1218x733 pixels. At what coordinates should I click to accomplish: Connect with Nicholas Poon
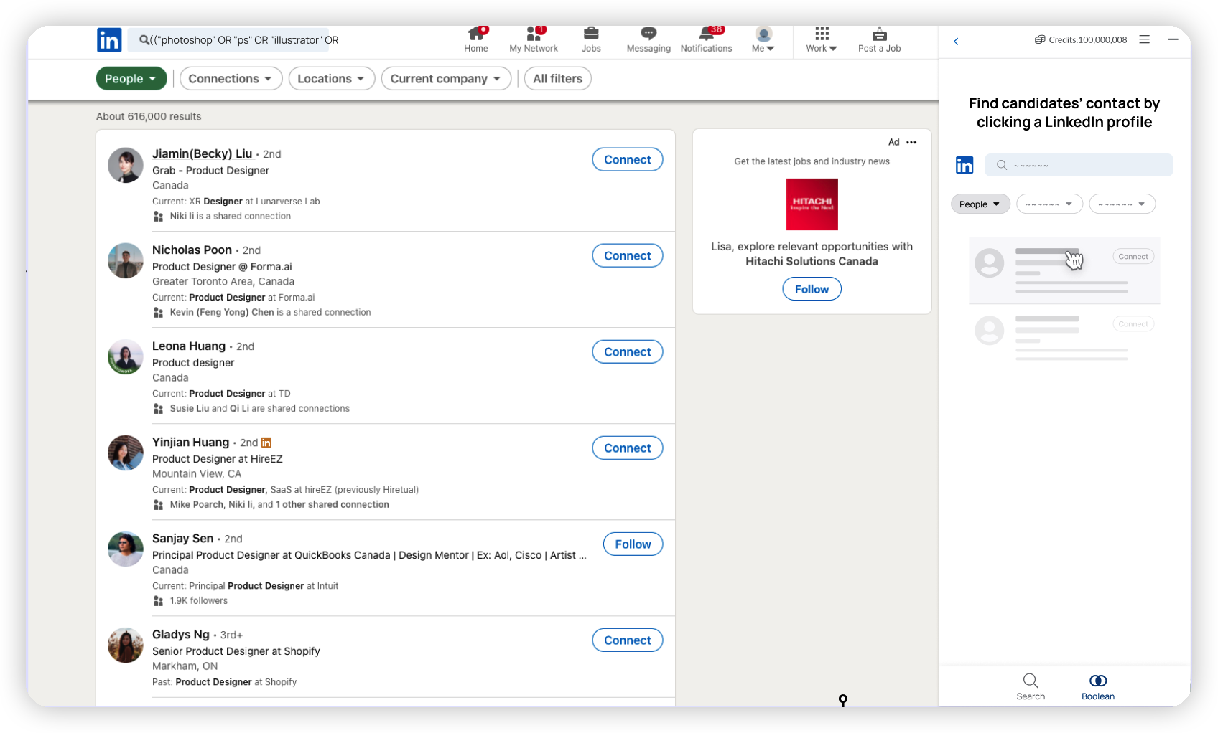(x=627, y=256)
